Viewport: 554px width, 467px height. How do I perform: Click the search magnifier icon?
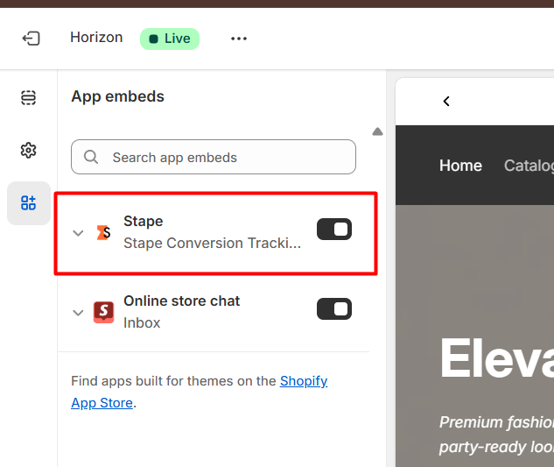tap(91, 158)
